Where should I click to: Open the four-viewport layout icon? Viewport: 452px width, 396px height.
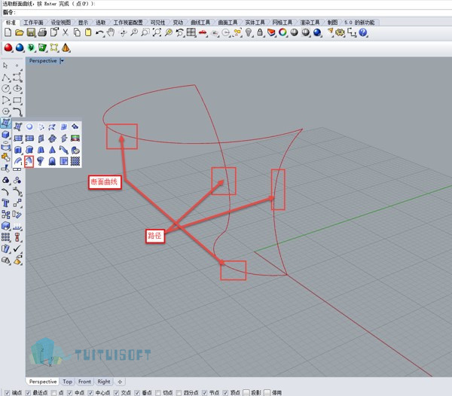tap(191, 32)
